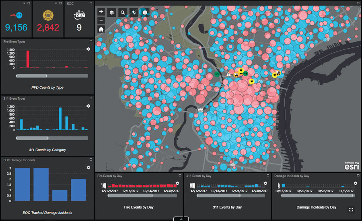Viewport: 362px width, 221px height.
Task: Toggle fullscreen with the expand icon
Action: [351, 209]
